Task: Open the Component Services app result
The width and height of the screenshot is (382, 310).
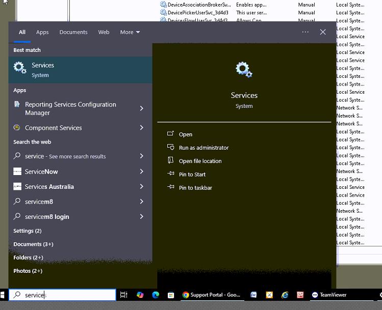Action: tap(54, 128)
